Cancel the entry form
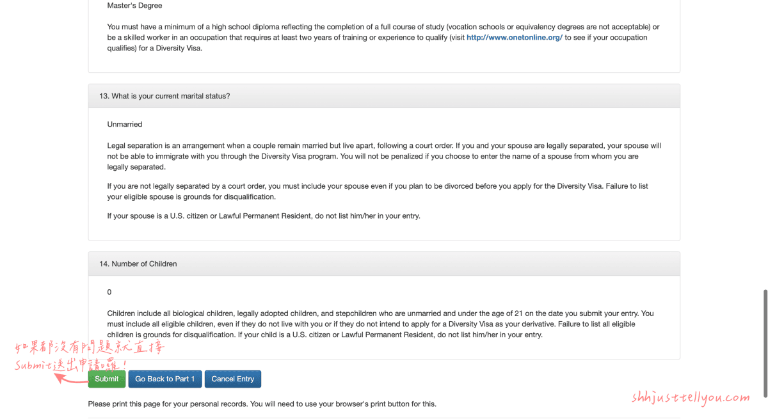768x419 pixels. (x=233, y=379)
